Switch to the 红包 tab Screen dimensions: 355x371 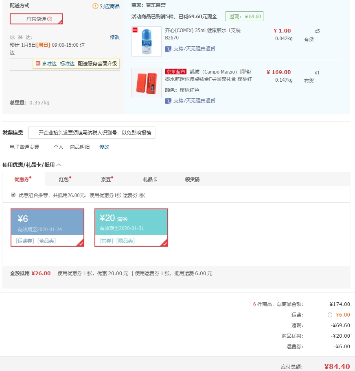click(65, 179)
